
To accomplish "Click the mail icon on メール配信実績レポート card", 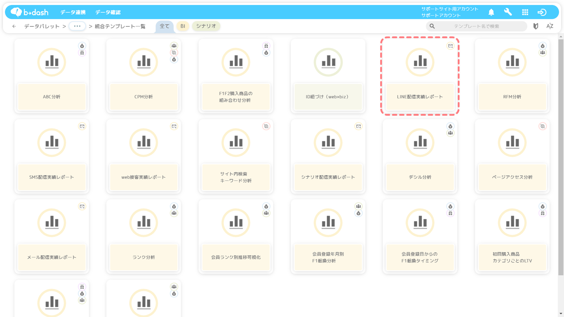I will 82,206.
